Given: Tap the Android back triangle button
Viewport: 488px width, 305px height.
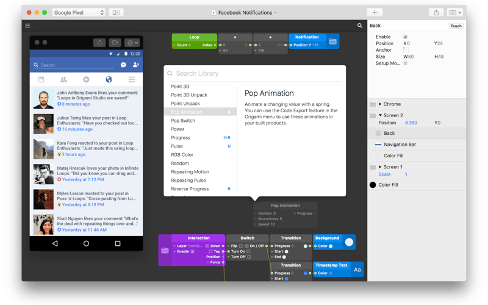Looking at the screenshot, I should (55, 243).
